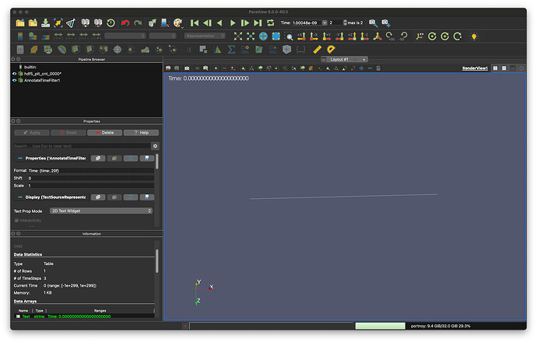Select the Ruler tool icon
This screenshot has height=342, width=537.
(317, 49)
